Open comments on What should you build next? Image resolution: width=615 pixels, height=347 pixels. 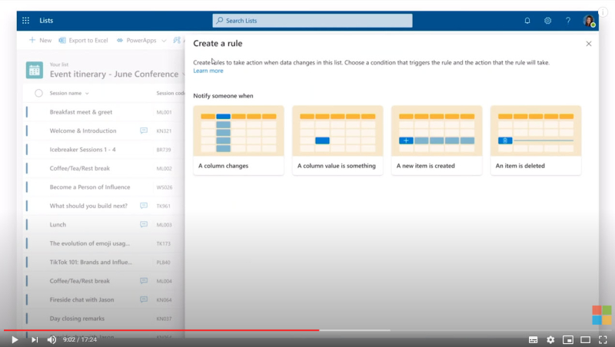coord(144,206)
